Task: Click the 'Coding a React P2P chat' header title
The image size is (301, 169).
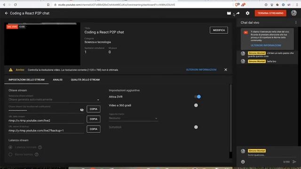Action: [x=30, y=13]
